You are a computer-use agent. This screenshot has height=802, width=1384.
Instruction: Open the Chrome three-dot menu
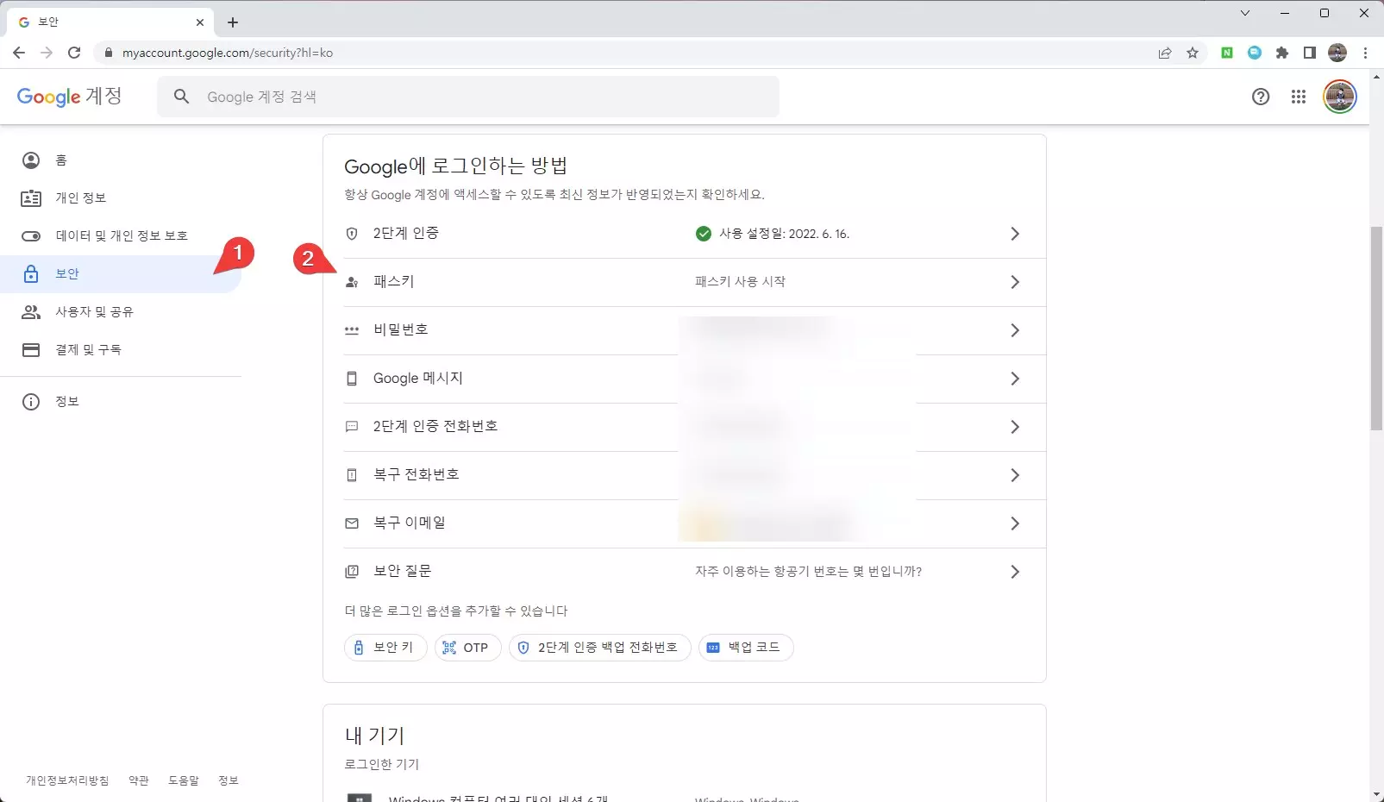[x=1367, y=53]
